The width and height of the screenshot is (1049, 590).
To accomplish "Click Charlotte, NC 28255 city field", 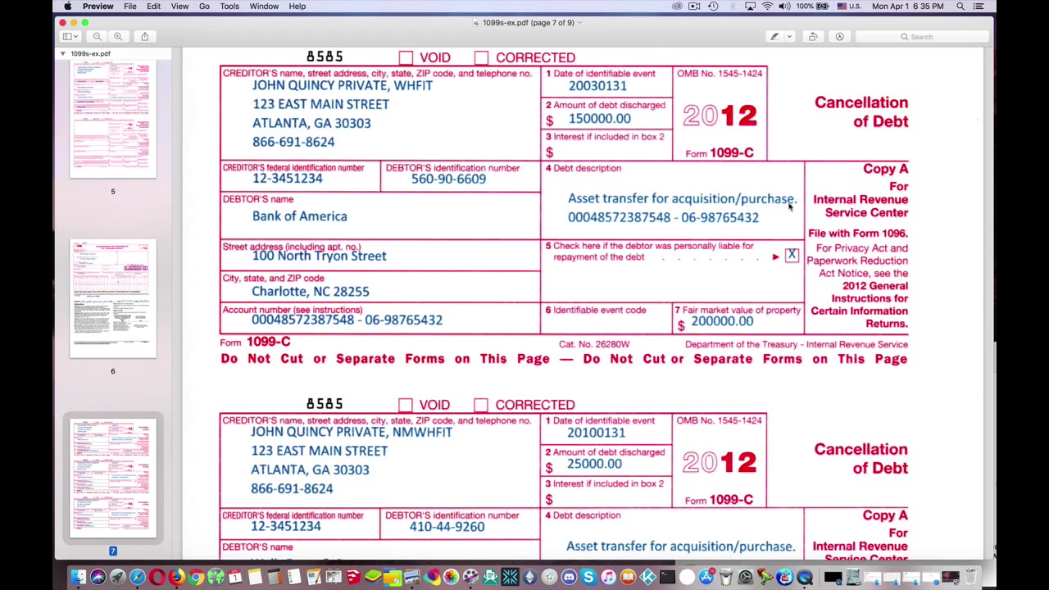I will click(311, 292).
